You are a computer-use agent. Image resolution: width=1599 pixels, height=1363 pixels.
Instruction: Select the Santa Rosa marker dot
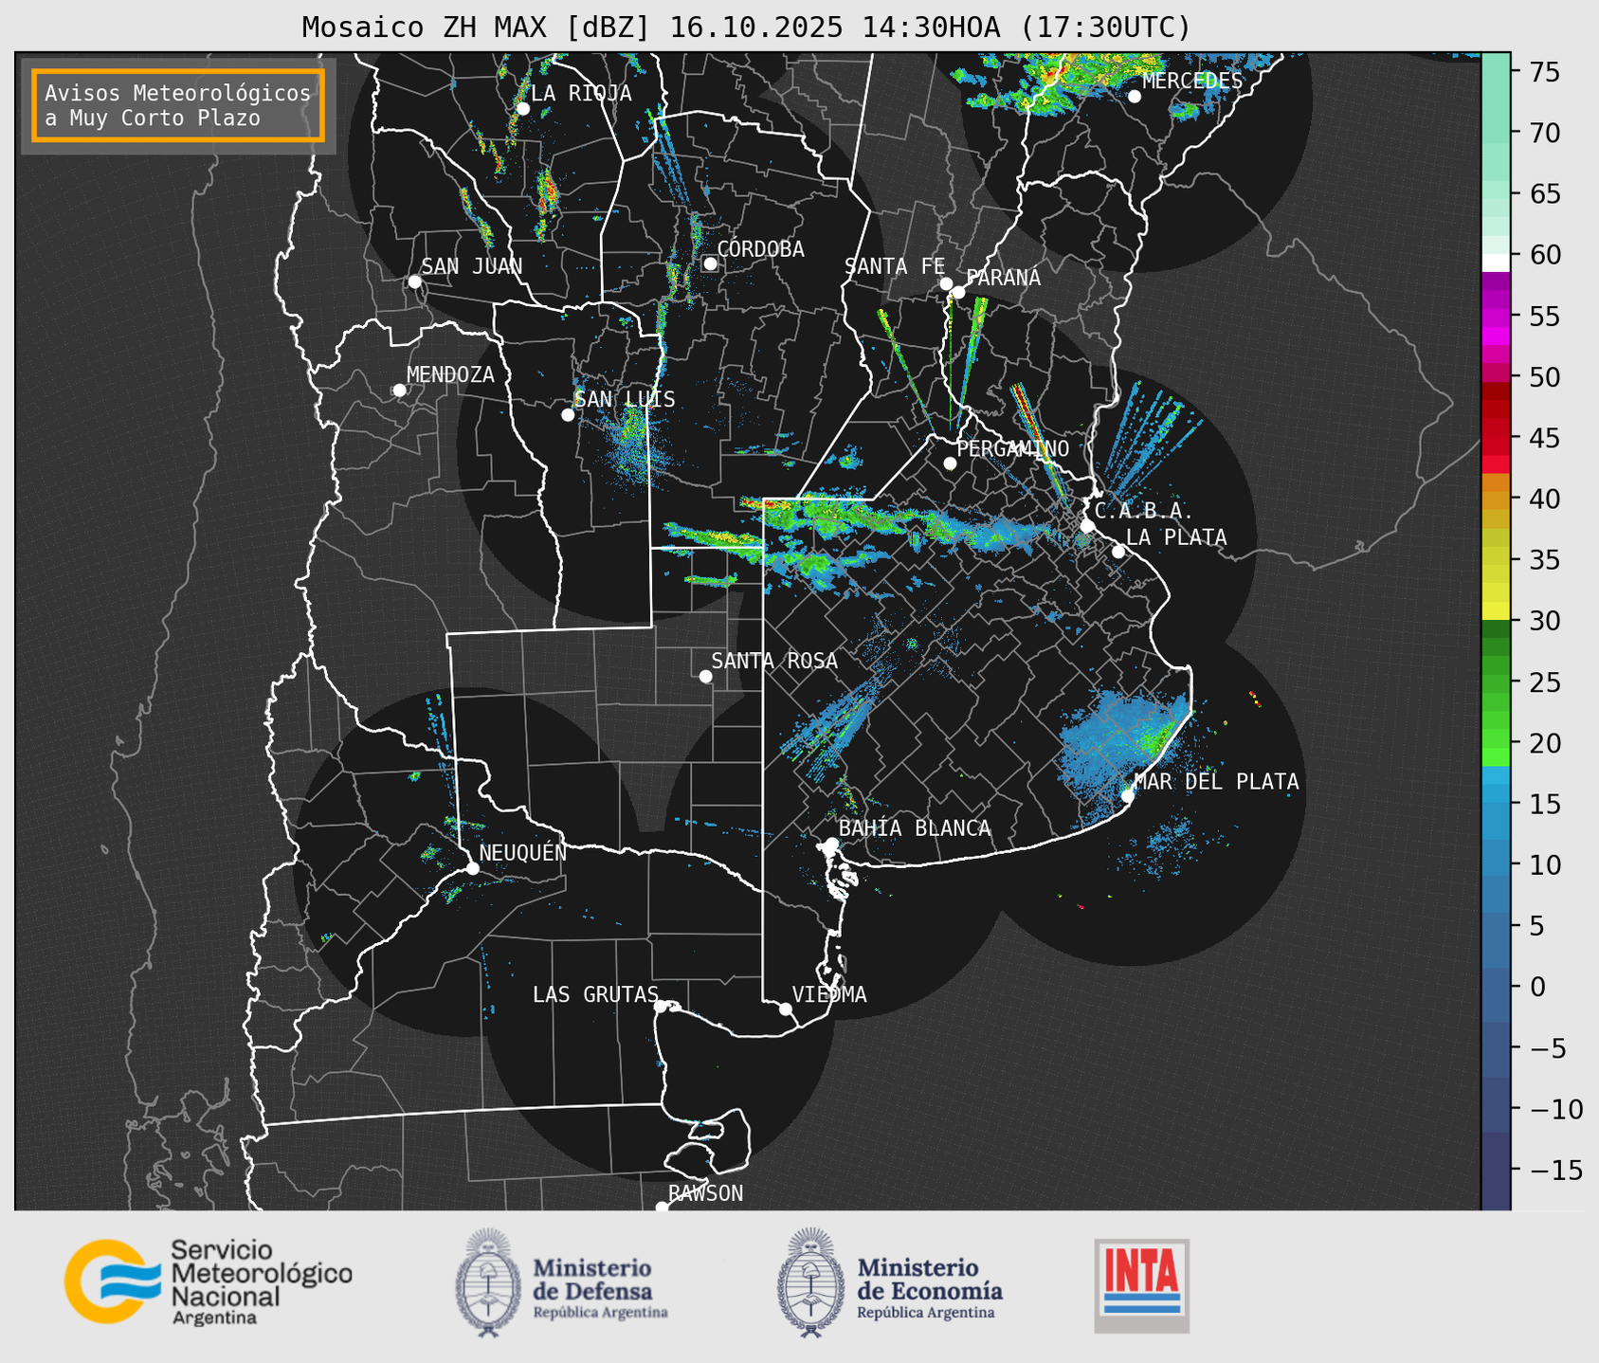click(705, 676)
